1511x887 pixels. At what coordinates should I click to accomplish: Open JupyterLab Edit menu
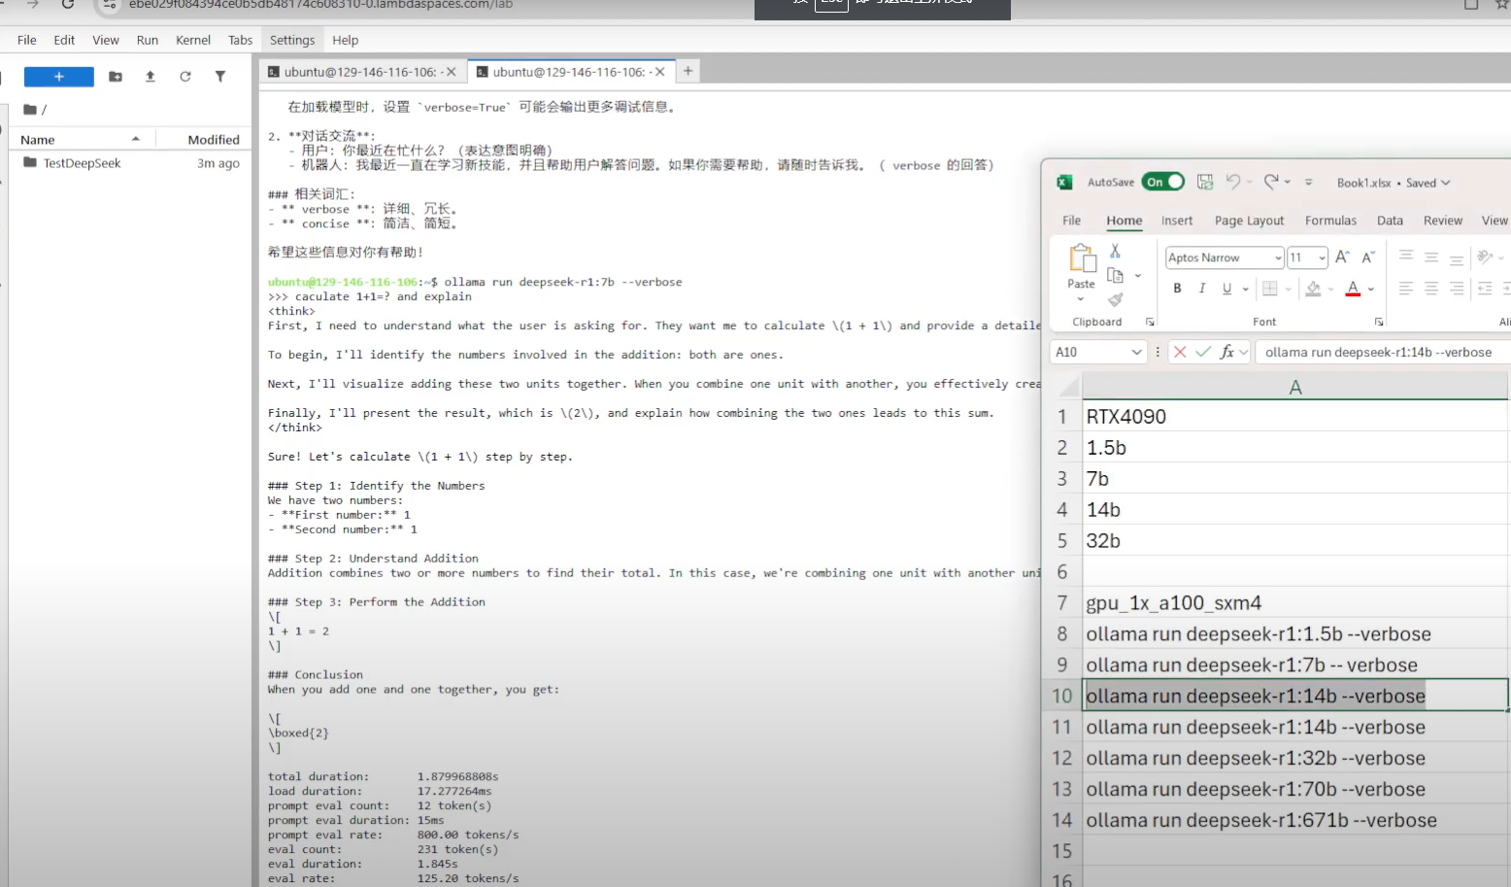click(64, 40)
